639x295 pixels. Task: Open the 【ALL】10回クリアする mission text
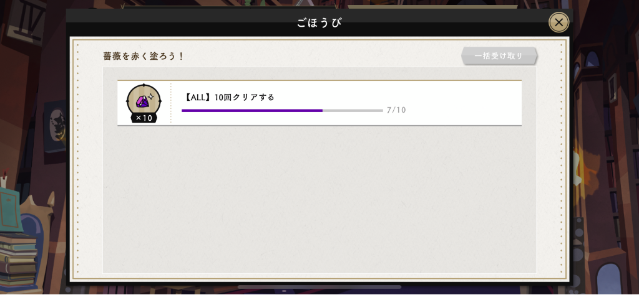pos(228,98)
